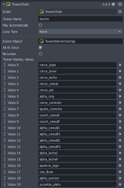
Task: Uncheck the All At Once checkbox
Action: [x=40, y=47]
